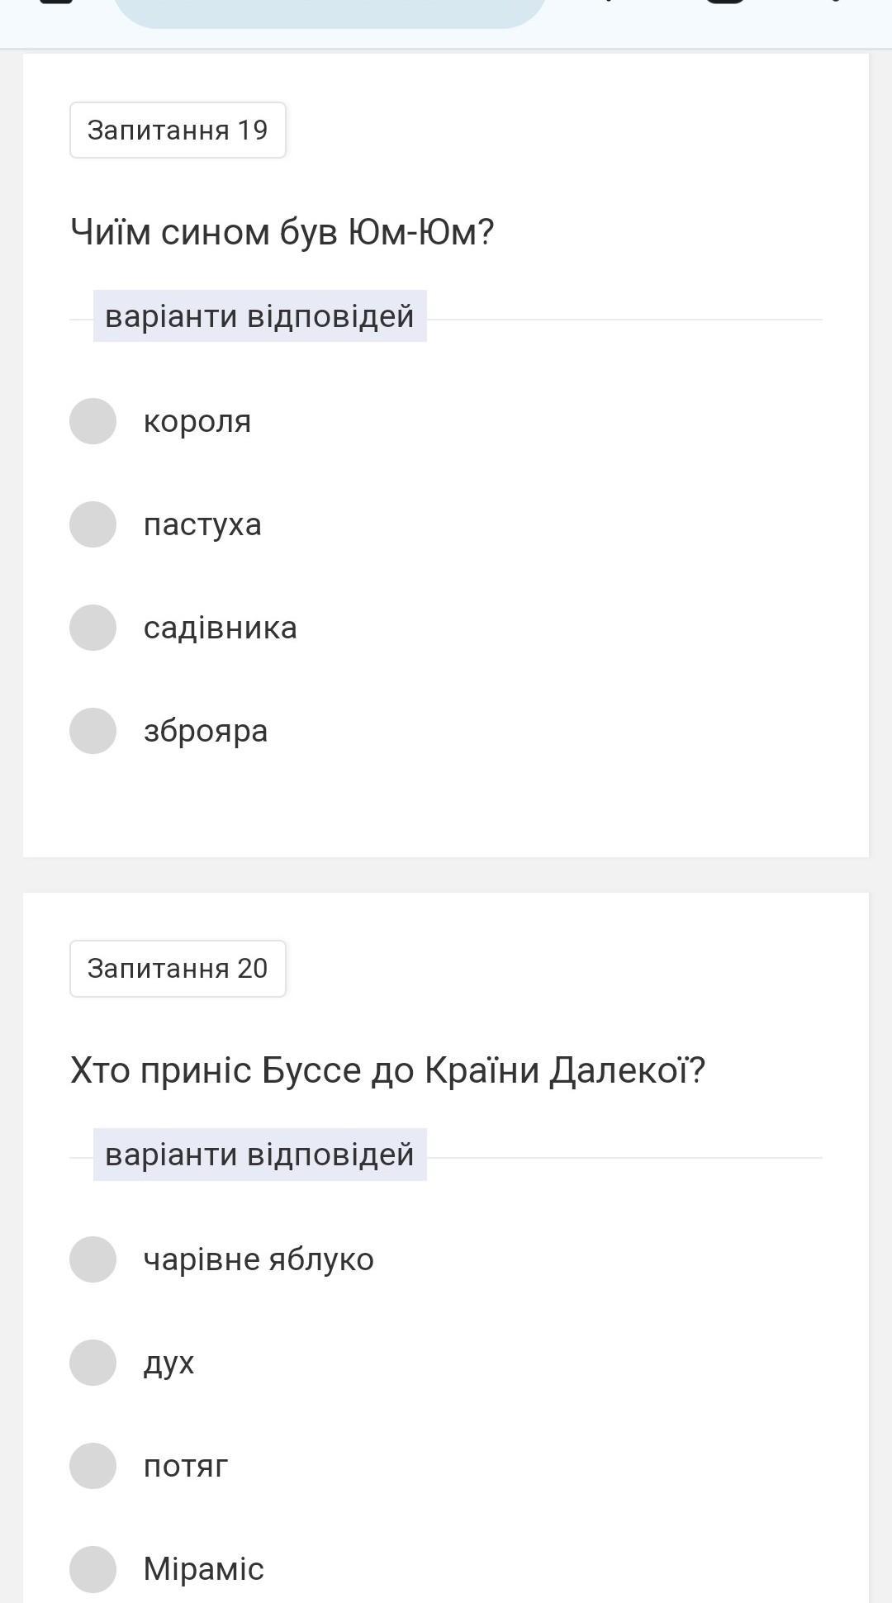Choose the 'дух' radio button
This screenshot has height=1603, width=892.
pyautogui.click(x=93, y=1363)
